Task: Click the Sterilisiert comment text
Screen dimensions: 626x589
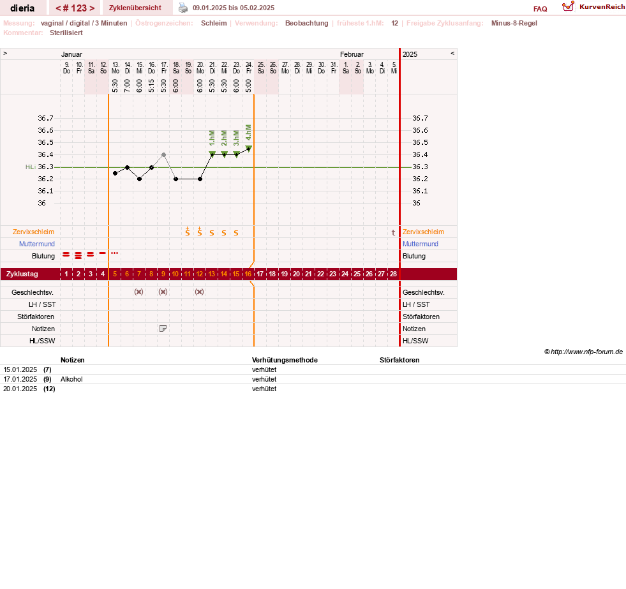Action: point(66,33)
